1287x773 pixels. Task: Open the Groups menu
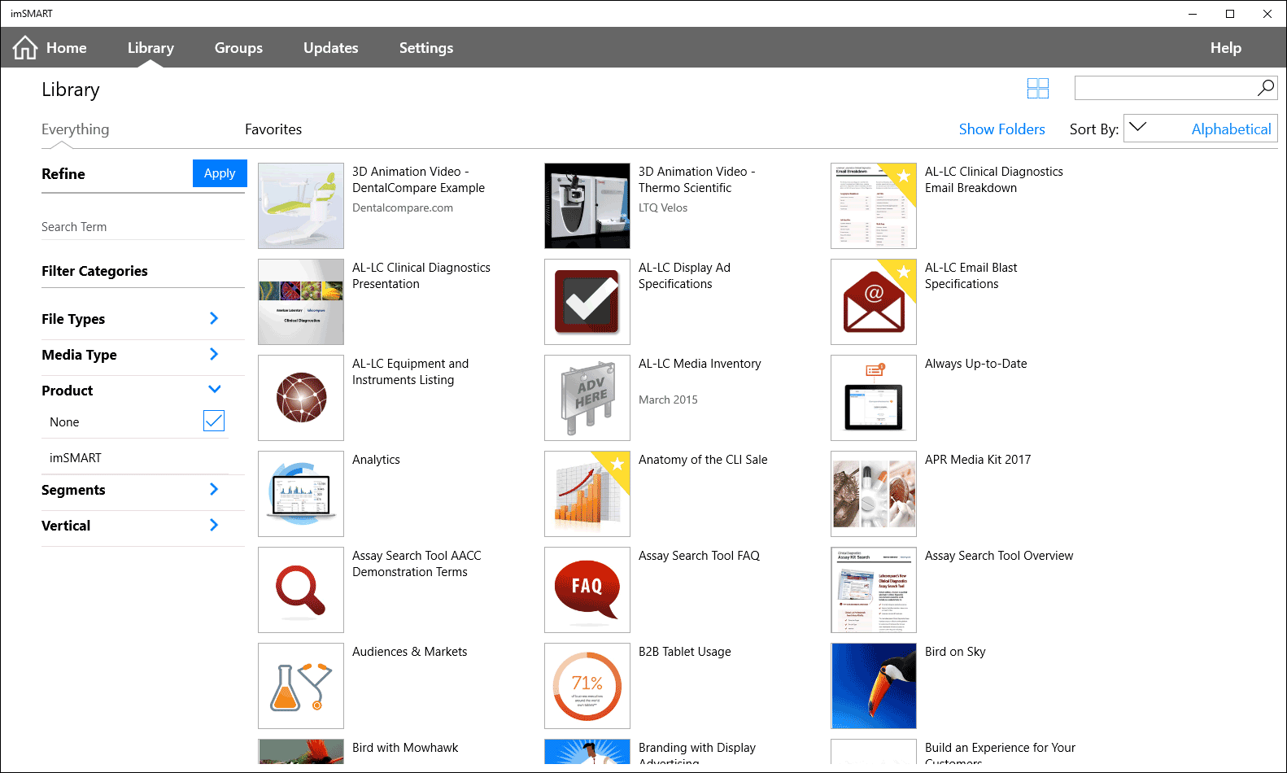[x=238, y=48]
